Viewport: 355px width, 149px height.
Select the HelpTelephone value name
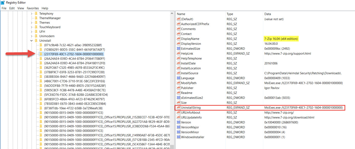(x=191, y=59)
